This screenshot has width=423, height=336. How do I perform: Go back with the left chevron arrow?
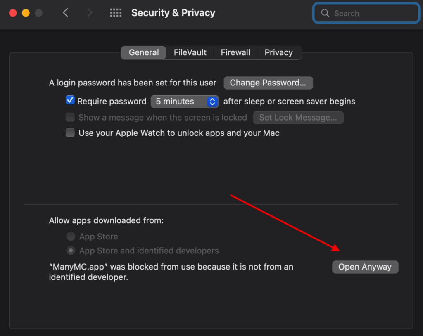[65, 13]
